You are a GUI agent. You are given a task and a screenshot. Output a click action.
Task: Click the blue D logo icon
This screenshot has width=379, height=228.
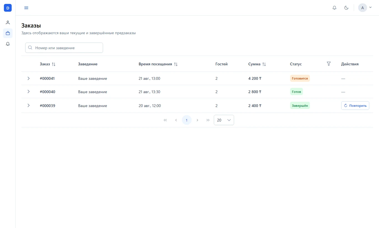(8, 8)
